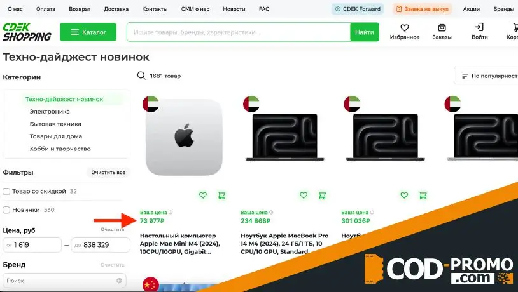Open the Контакты top menu item
The image size is (518, 292).
[x=155, y=9]
